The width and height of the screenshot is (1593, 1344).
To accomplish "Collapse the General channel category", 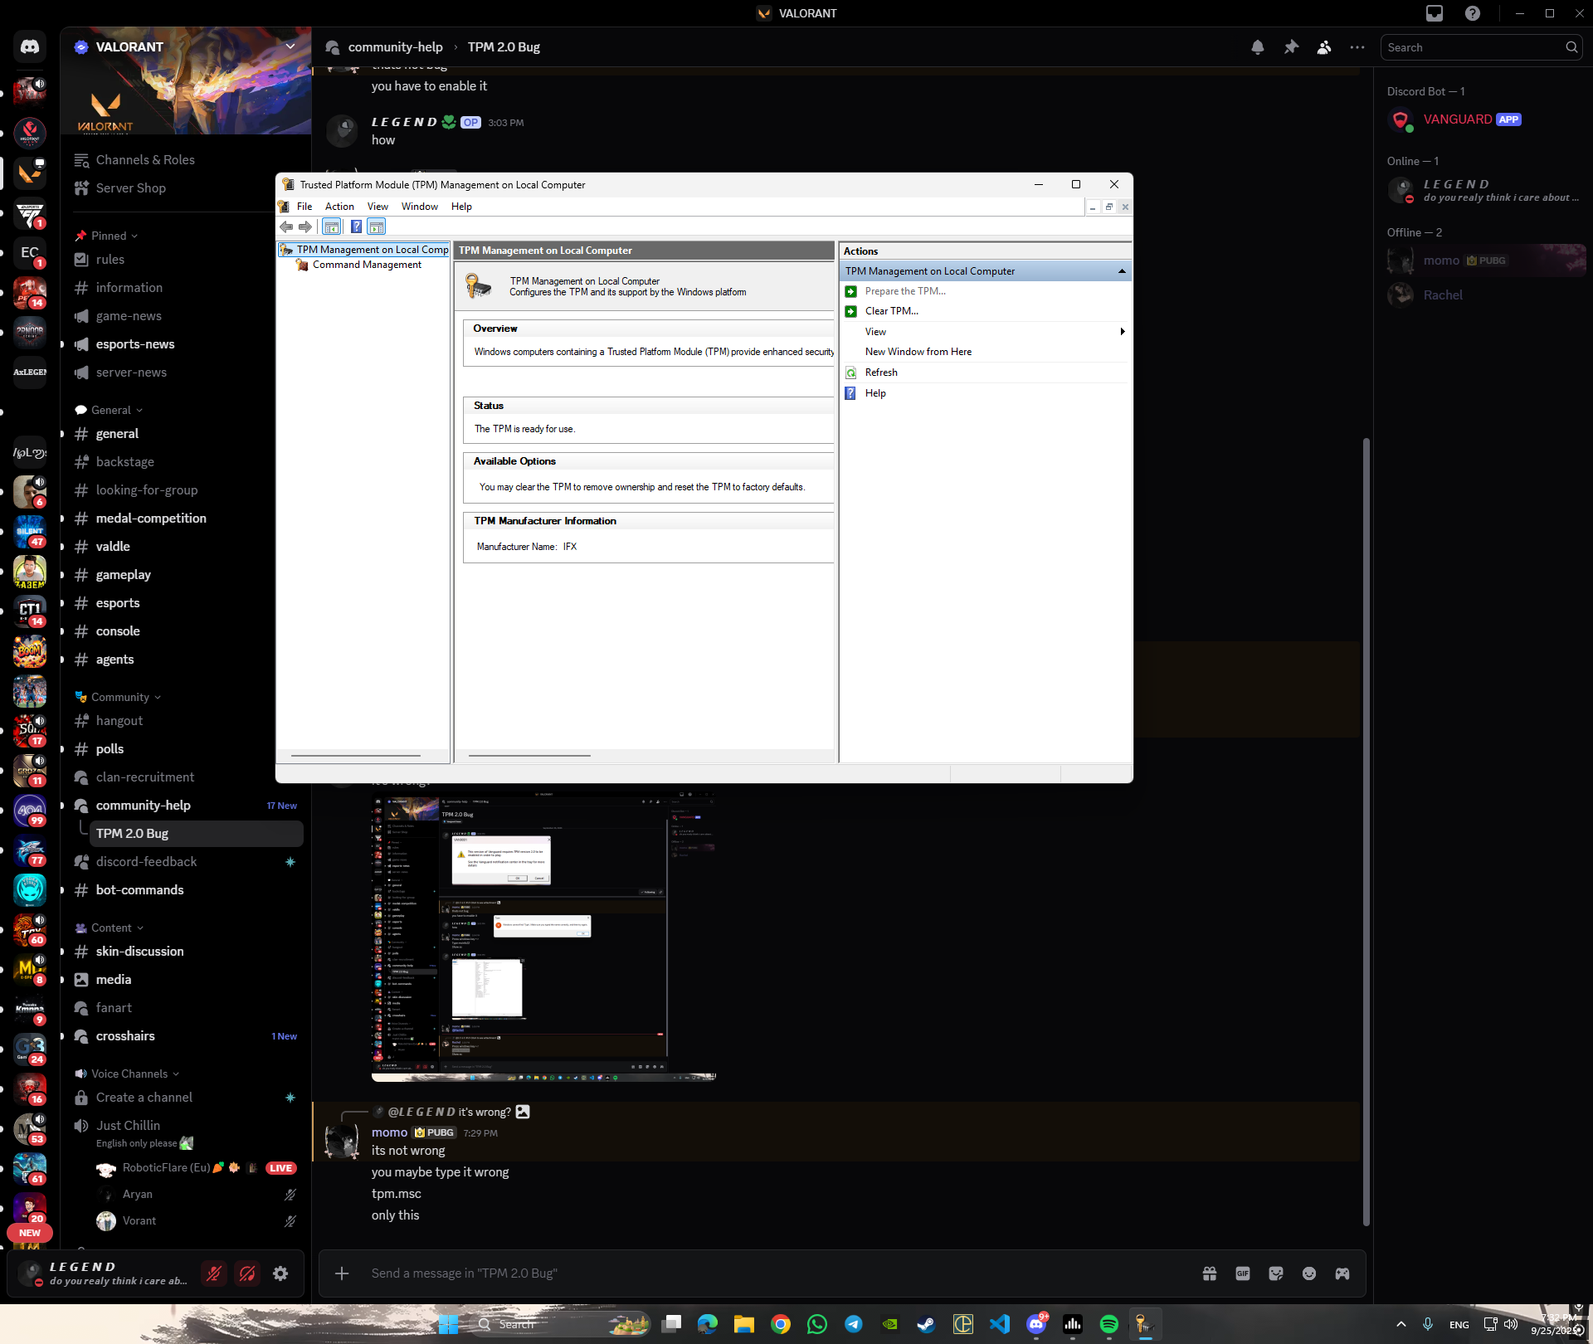I will (111, 410).
